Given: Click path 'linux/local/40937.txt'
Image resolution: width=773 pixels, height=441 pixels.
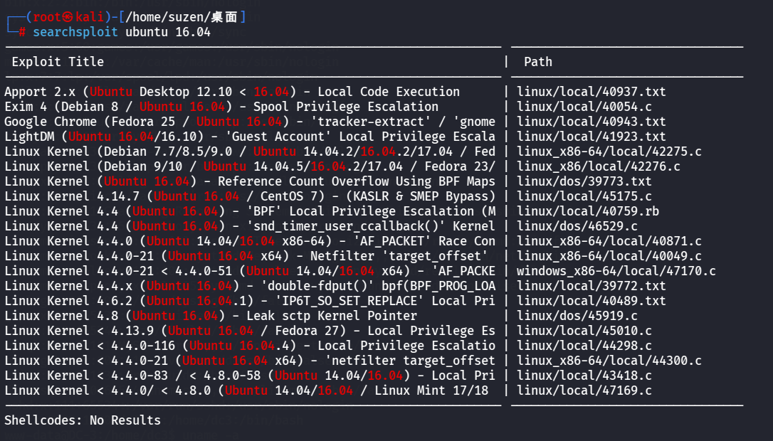Looking at the screenshot, I should coord(591,92).
